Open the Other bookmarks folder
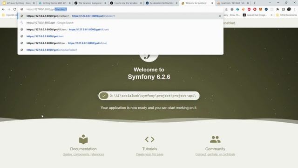298x168 pixels. pyautogui.click(x=286, y=15)
